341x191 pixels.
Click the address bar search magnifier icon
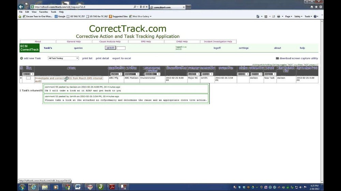[x=135, y=7]
